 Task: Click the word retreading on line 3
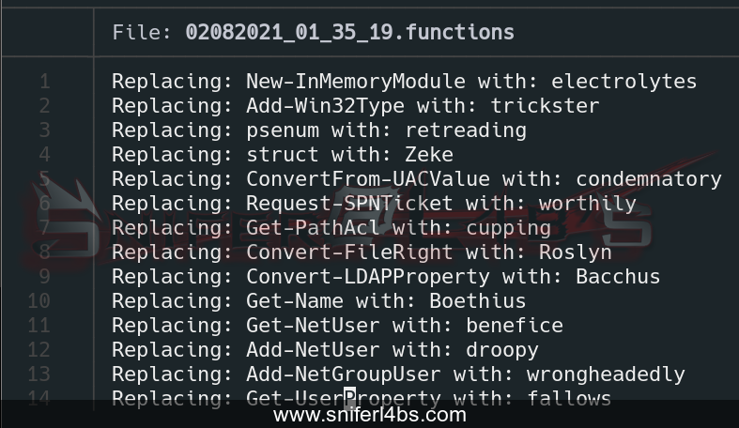click(466, 130)
